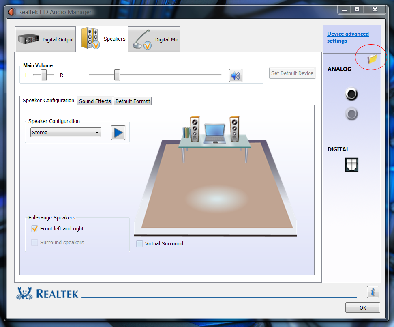Open the Stereo speaker configuration dropdown
The width and height of the screenshot is (394, 327).
click(x=66, y=132)
